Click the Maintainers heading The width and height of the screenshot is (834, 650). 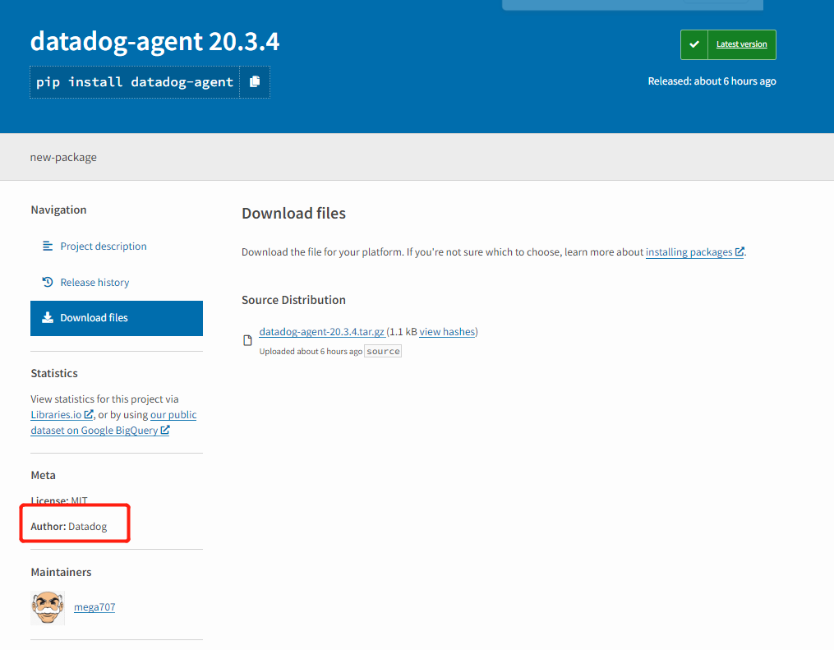pos(61,572)
